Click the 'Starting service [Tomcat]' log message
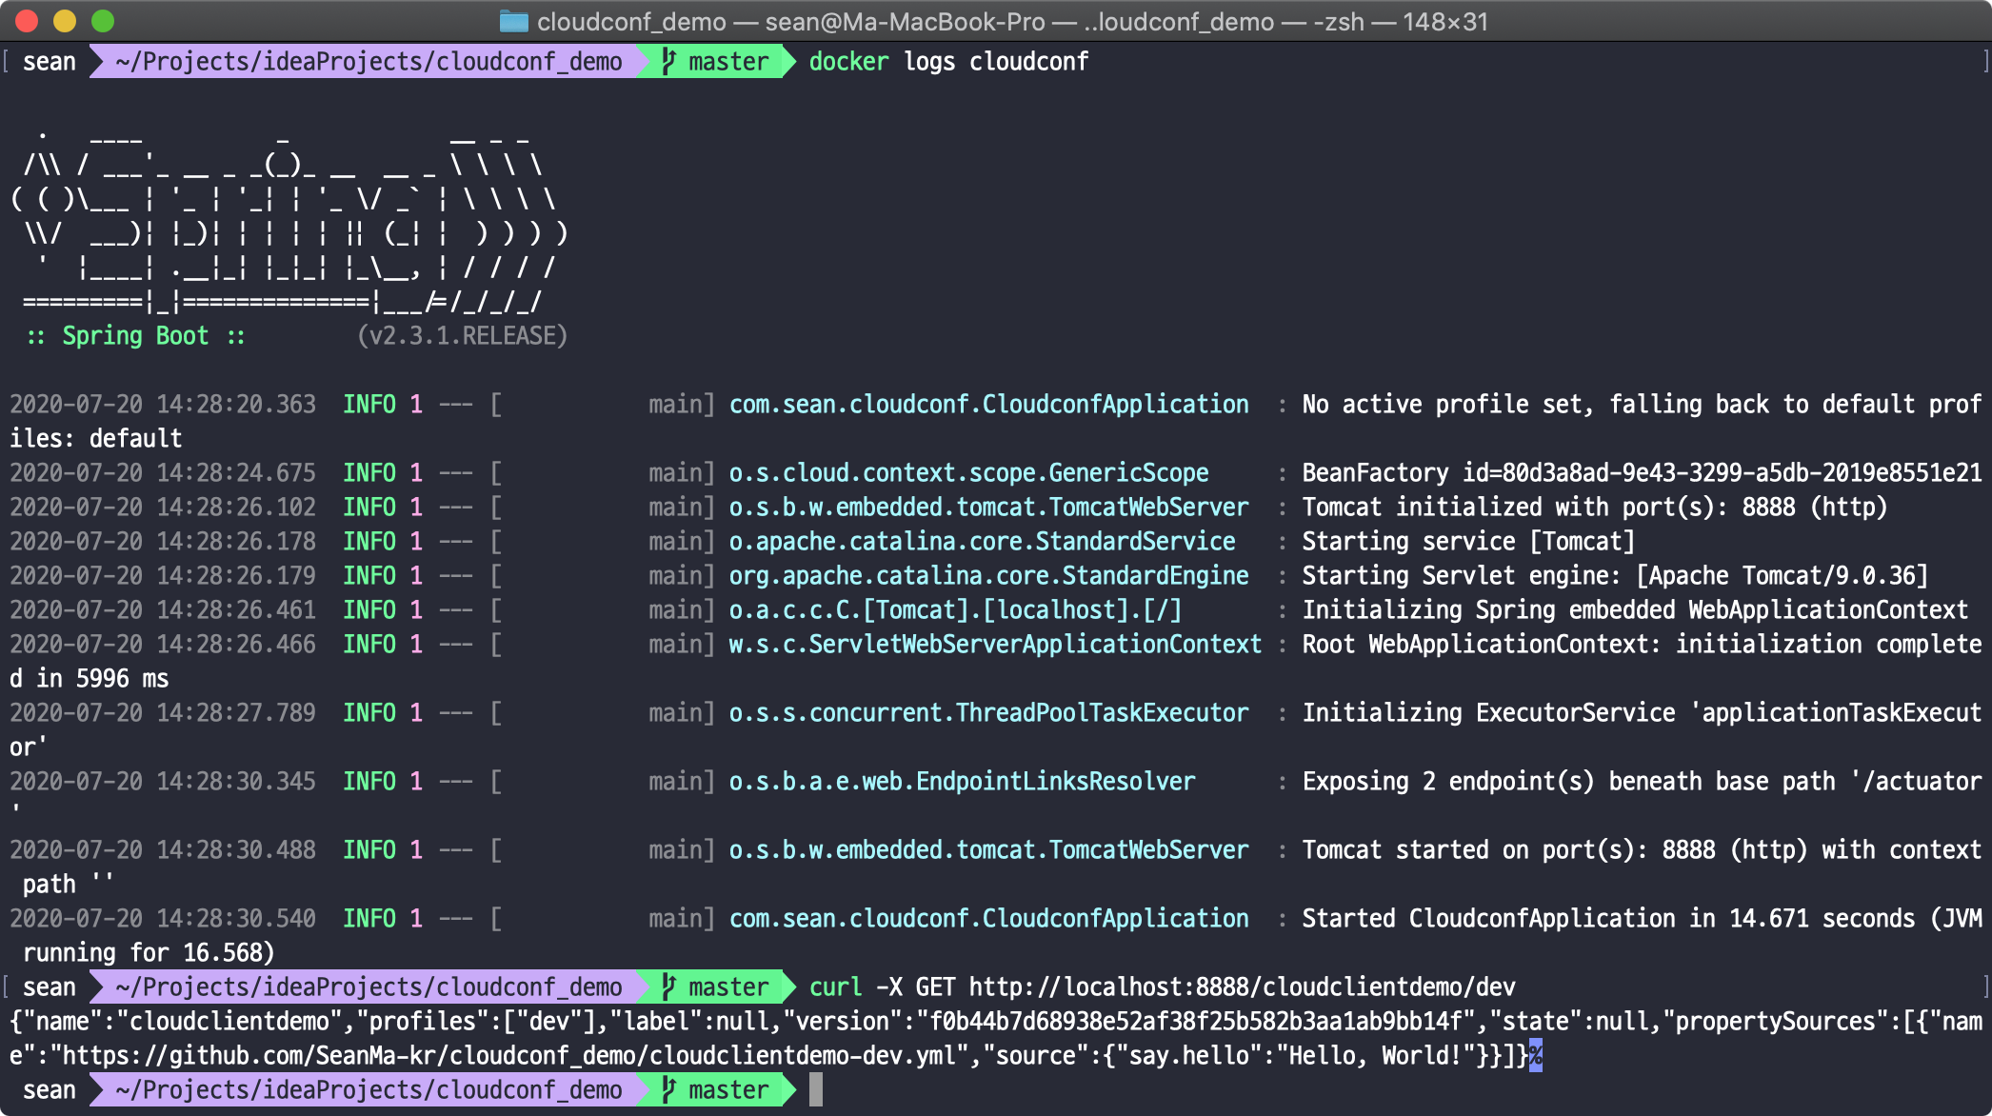The height and width of the screenshot is (1116, 1992). (1467, 542)
